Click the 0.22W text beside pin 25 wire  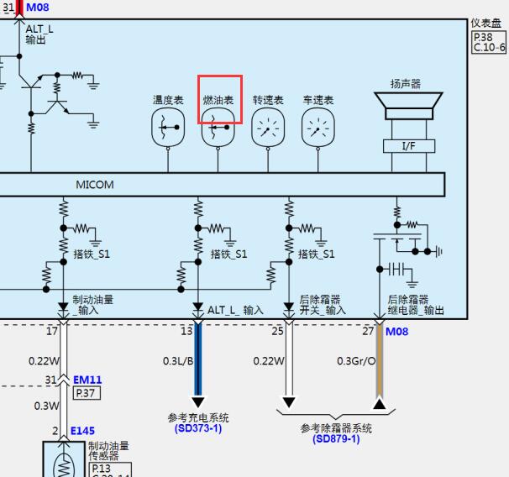tap(269, 361)
